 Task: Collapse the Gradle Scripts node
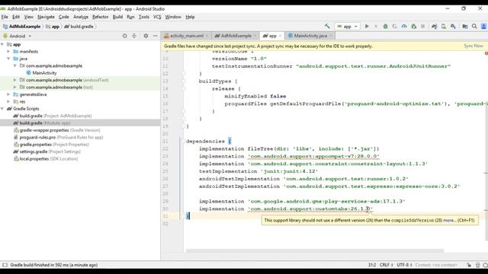click(x=2, y=109)
